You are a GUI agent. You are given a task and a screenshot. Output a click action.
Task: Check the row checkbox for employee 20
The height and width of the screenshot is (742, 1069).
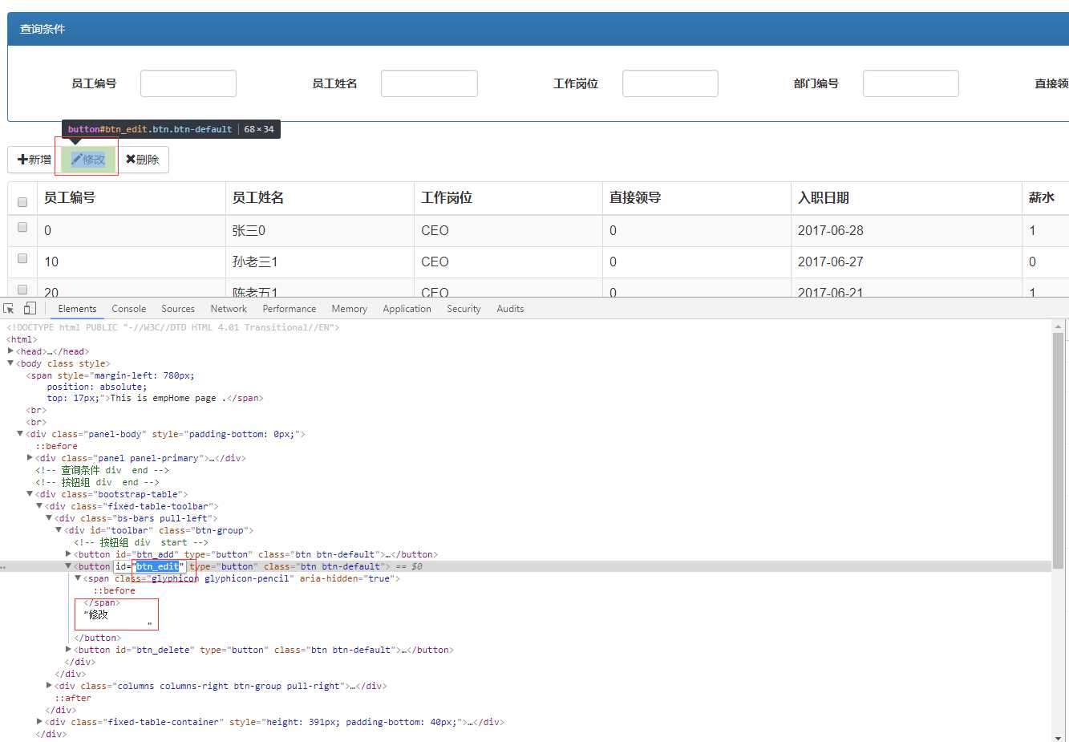click(22, 290)
